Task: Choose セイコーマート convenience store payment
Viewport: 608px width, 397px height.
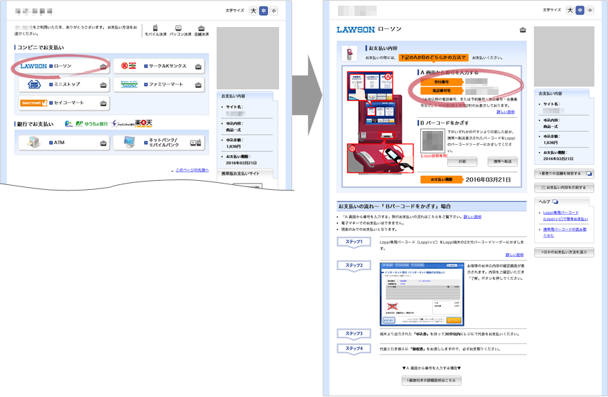Action: coord(64,103)
